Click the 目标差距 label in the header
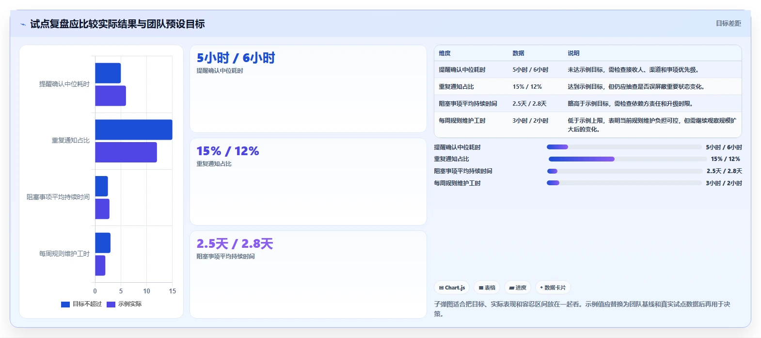This screenshot has width=761, height=338. [729, 23]
